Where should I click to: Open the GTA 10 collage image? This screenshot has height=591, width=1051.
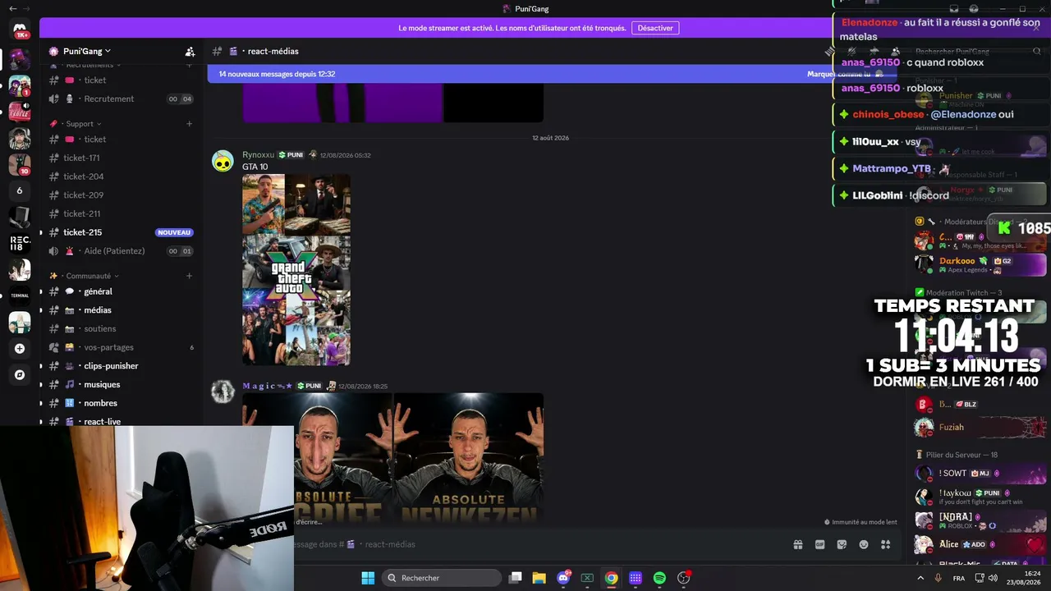(x=296, y=269)
